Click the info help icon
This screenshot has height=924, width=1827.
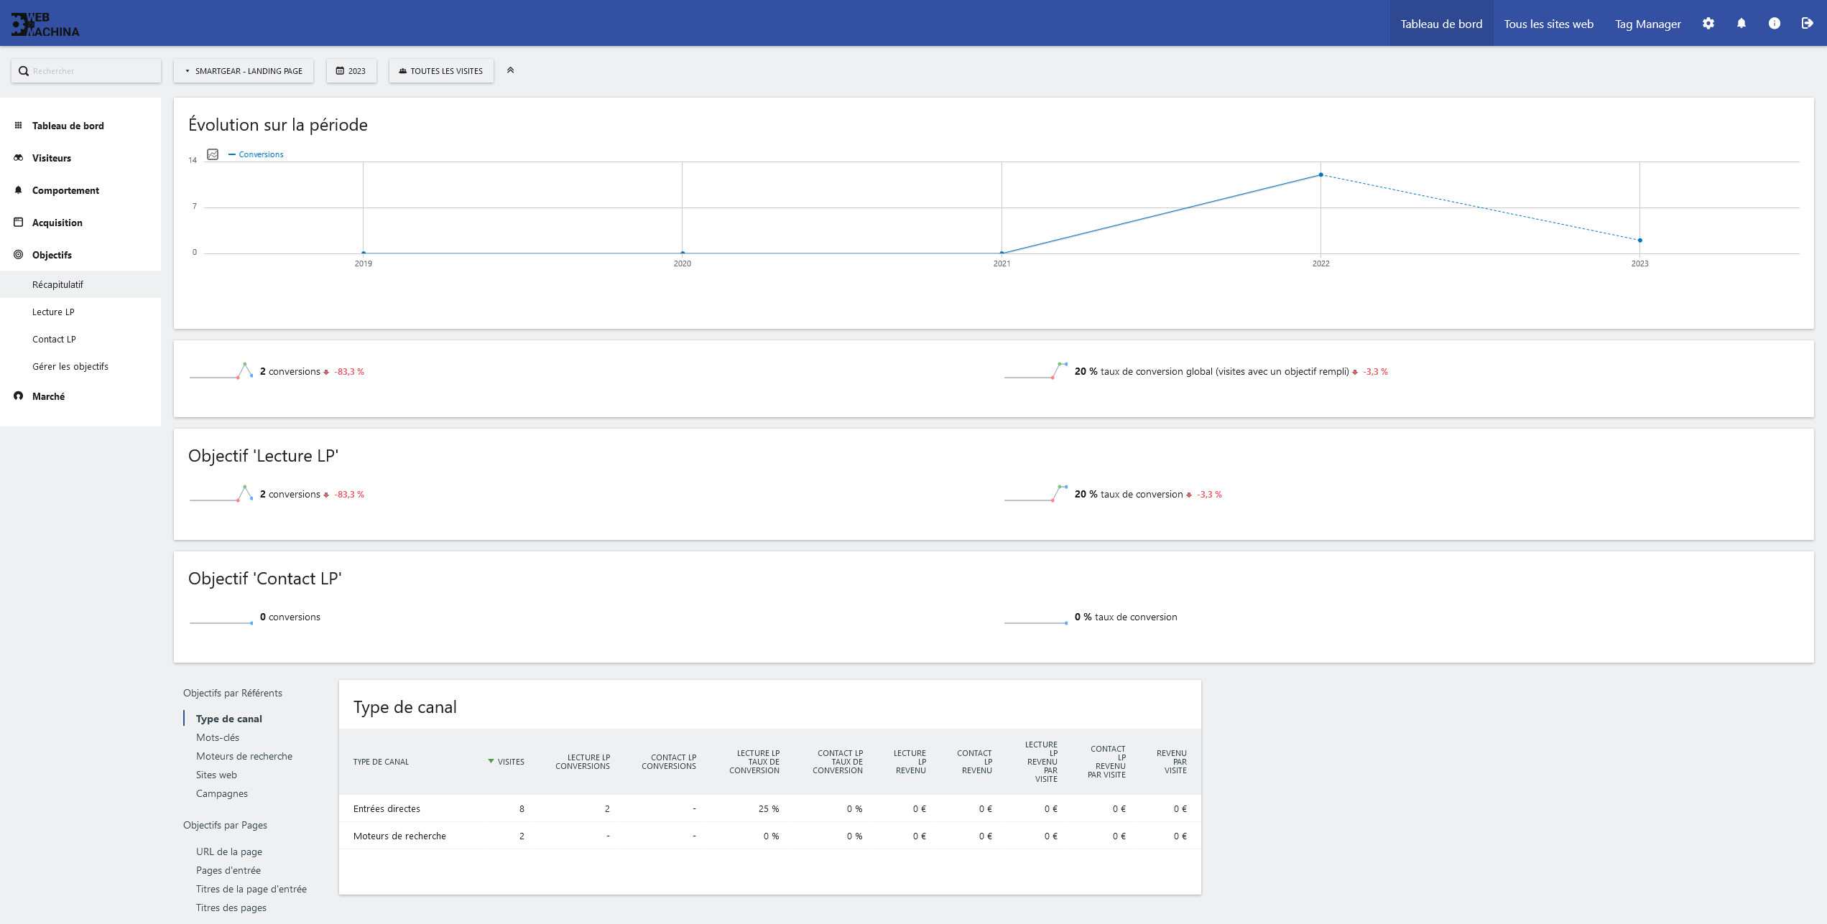pos(1775,24)
